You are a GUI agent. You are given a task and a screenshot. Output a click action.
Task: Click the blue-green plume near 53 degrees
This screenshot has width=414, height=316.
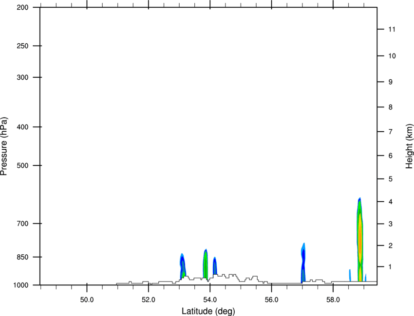(183, 265)
